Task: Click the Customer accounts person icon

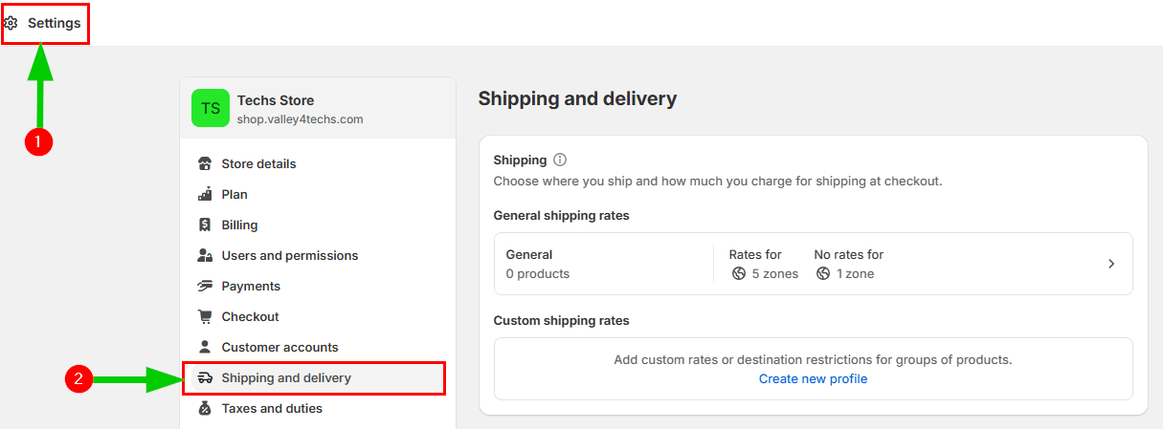Action: pyautogui.click(x=205, y=347)
